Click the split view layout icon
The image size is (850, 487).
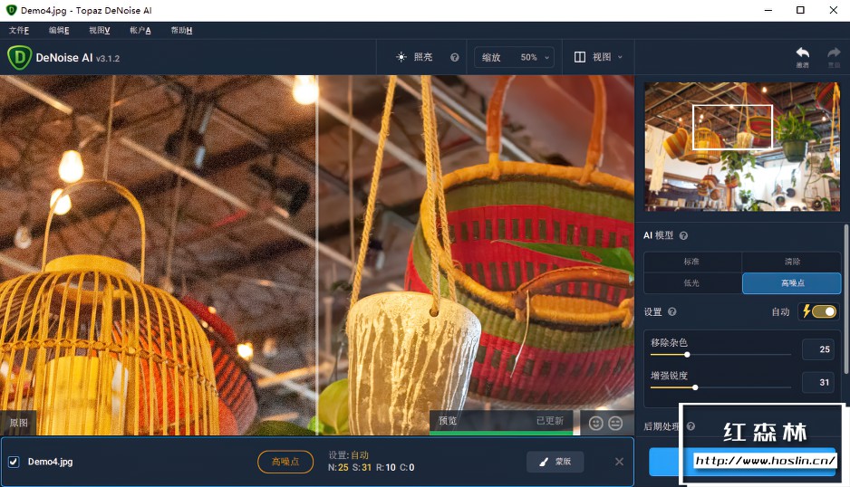[x=579, y=57]
